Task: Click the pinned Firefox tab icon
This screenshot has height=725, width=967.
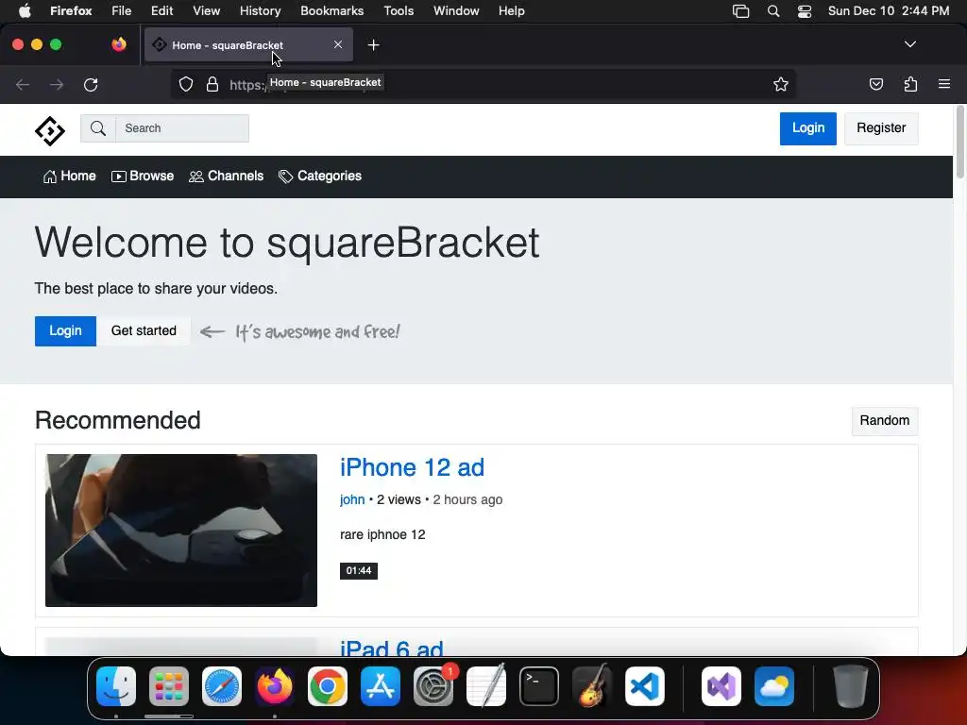Action: coord(119,44)
